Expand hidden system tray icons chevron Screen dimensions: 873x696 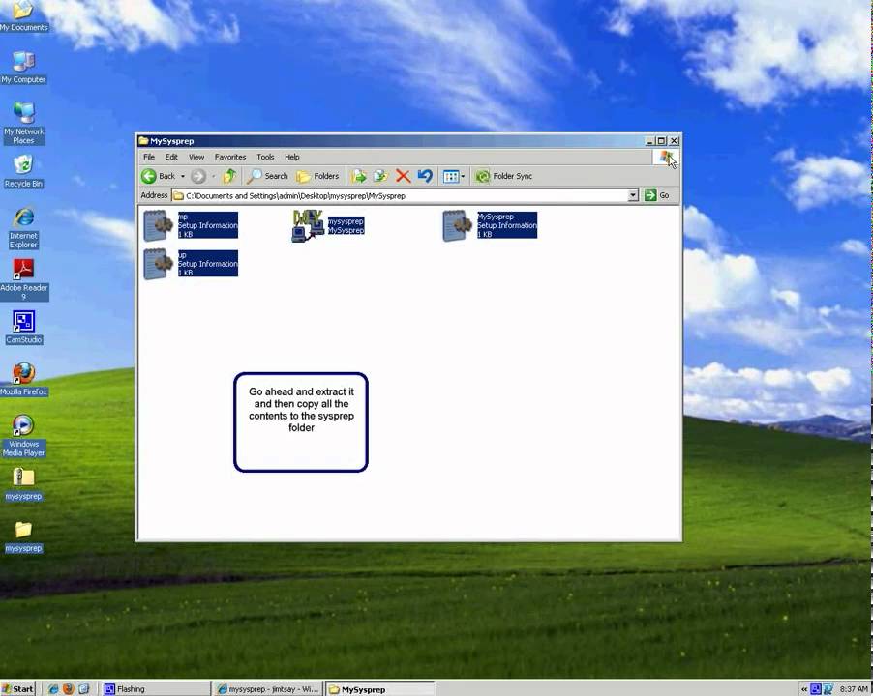[x=803, y=689]
